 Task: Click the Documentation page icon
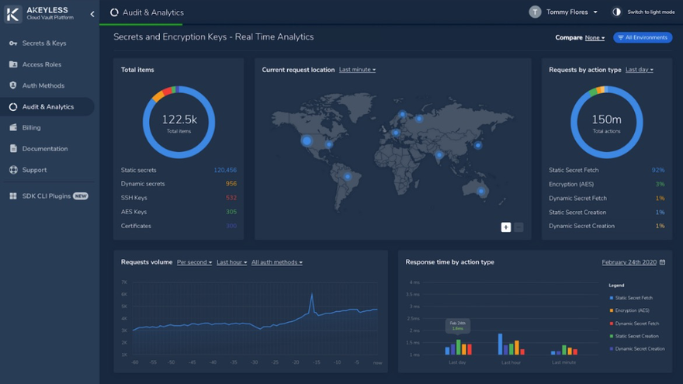pyautogui.click(x=13, y=148)
